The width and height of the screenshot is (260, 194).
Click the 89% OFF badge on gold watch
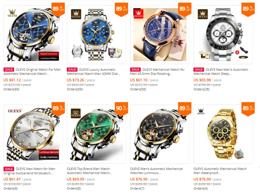tap(248, 109)
